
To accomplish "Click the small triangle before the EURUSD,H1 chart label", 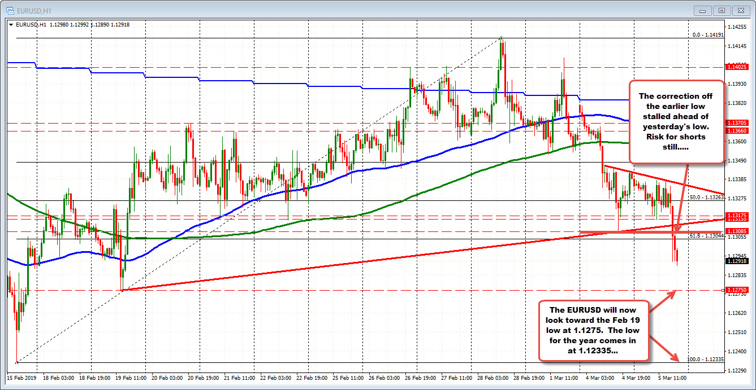I will (11, 24).
